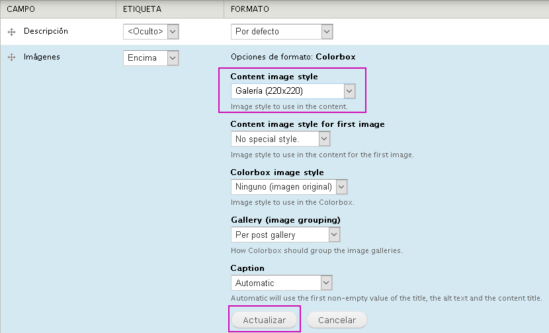549x333 pixels.
Task: Open the first image style dropdown
Action: (280, 139)
